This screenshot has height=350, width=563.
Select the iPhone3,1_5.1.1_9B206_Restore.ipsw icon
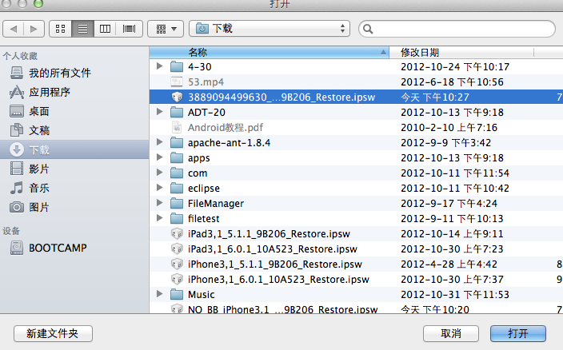(x=177, y=264)
